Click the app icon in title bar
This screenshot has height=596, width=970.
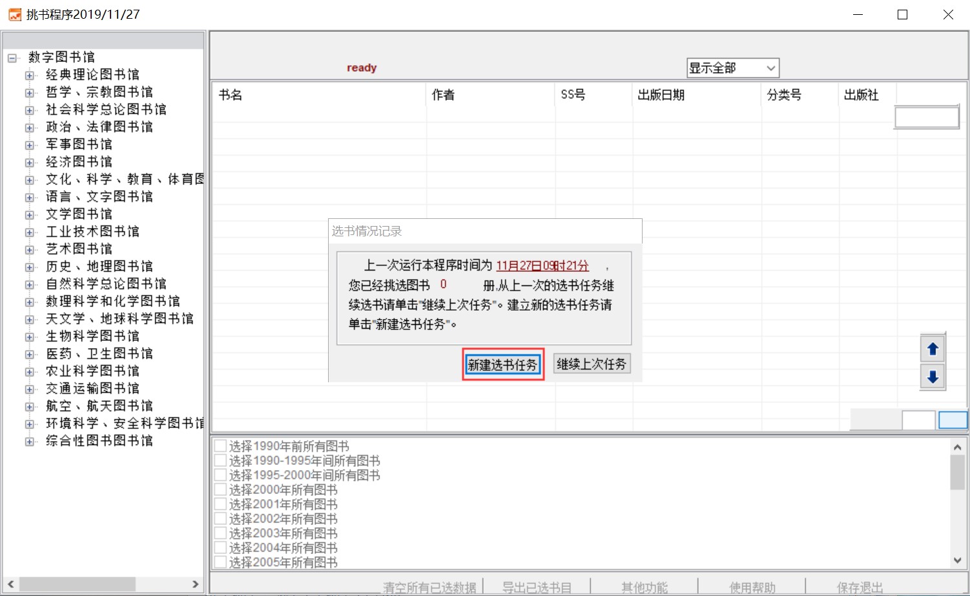(14, 14)
